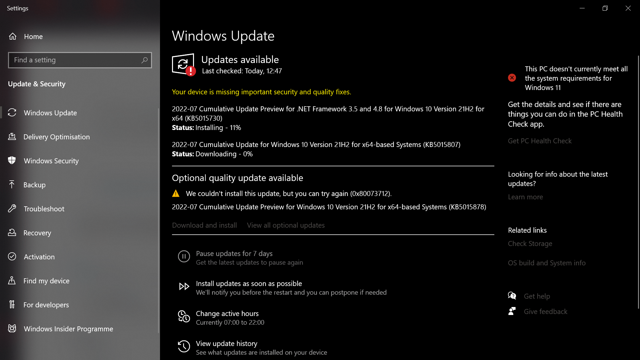Image resolution: width=640 pixels, height=360 pixels.
Task: Click Download and install link
Action: click(204, 225)
